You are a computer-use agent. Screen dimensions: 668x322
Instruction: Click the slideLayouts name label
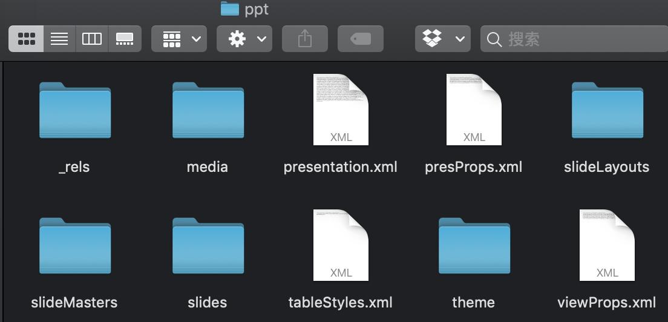[607, 167]
